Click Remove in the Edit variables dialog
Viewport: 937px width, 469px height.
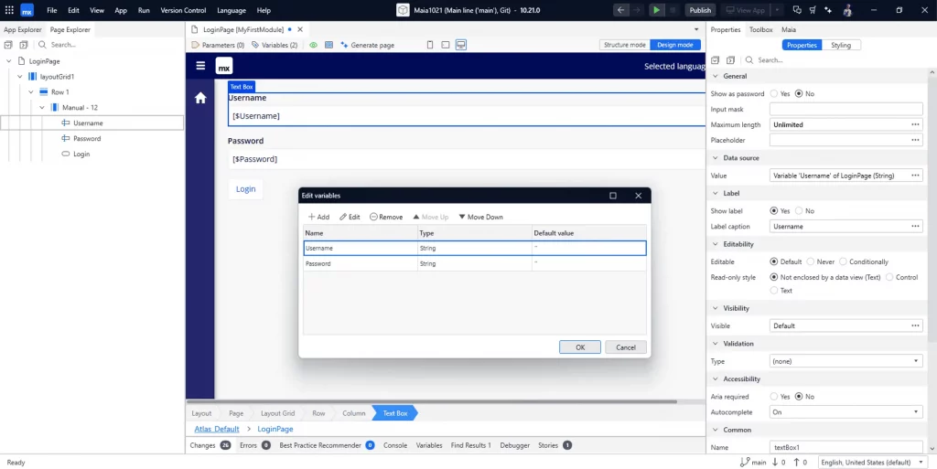tap(386, 217)
